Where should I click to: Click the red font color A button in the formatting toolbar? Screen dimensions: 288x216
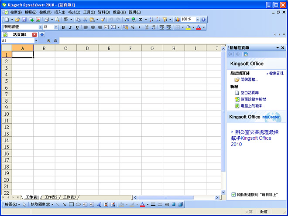pyautogui.click(x=199, y=27)
